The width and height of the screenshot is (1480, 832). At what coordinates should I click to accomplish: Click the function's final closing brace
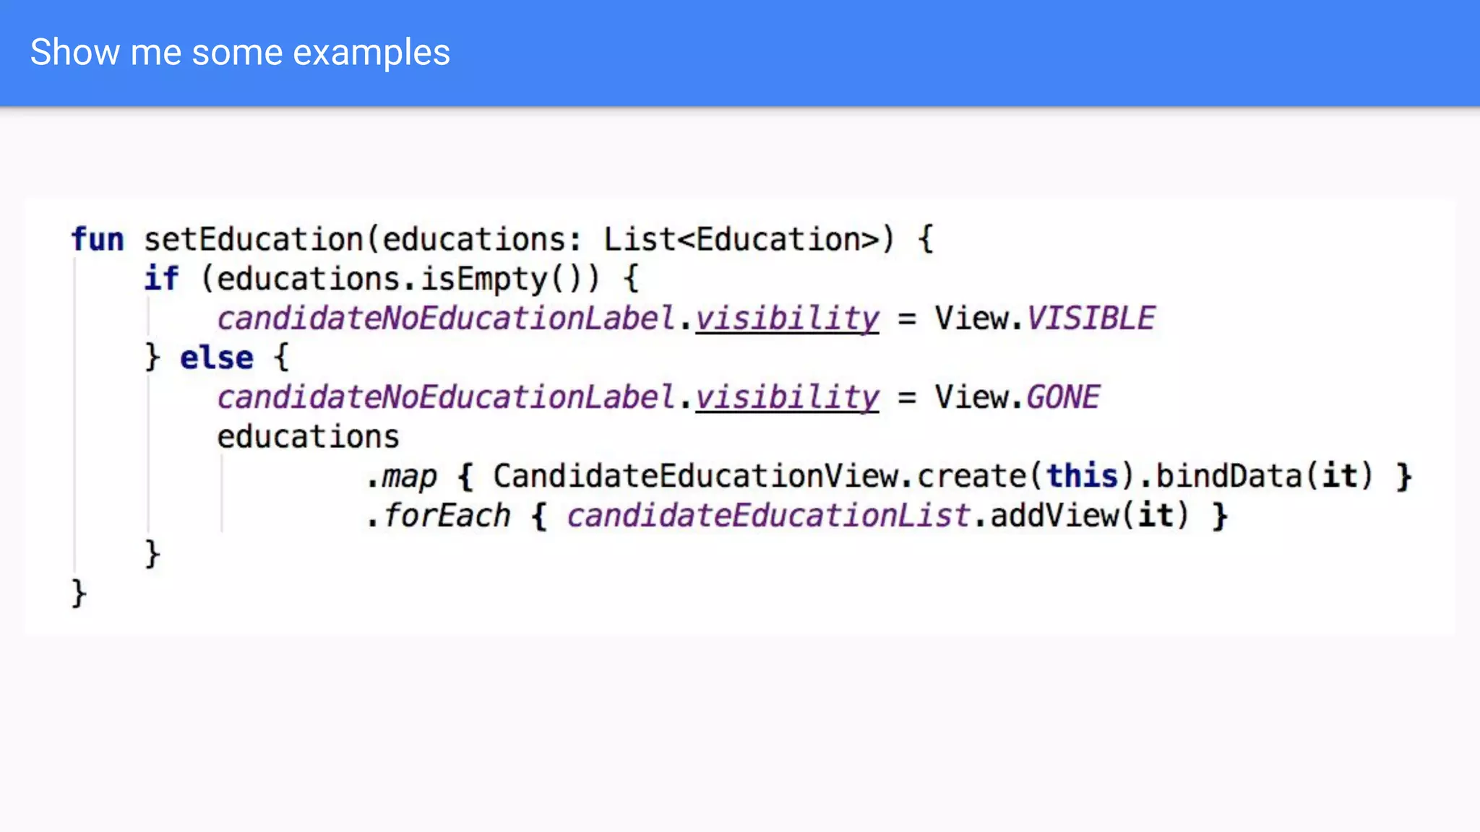79,594
